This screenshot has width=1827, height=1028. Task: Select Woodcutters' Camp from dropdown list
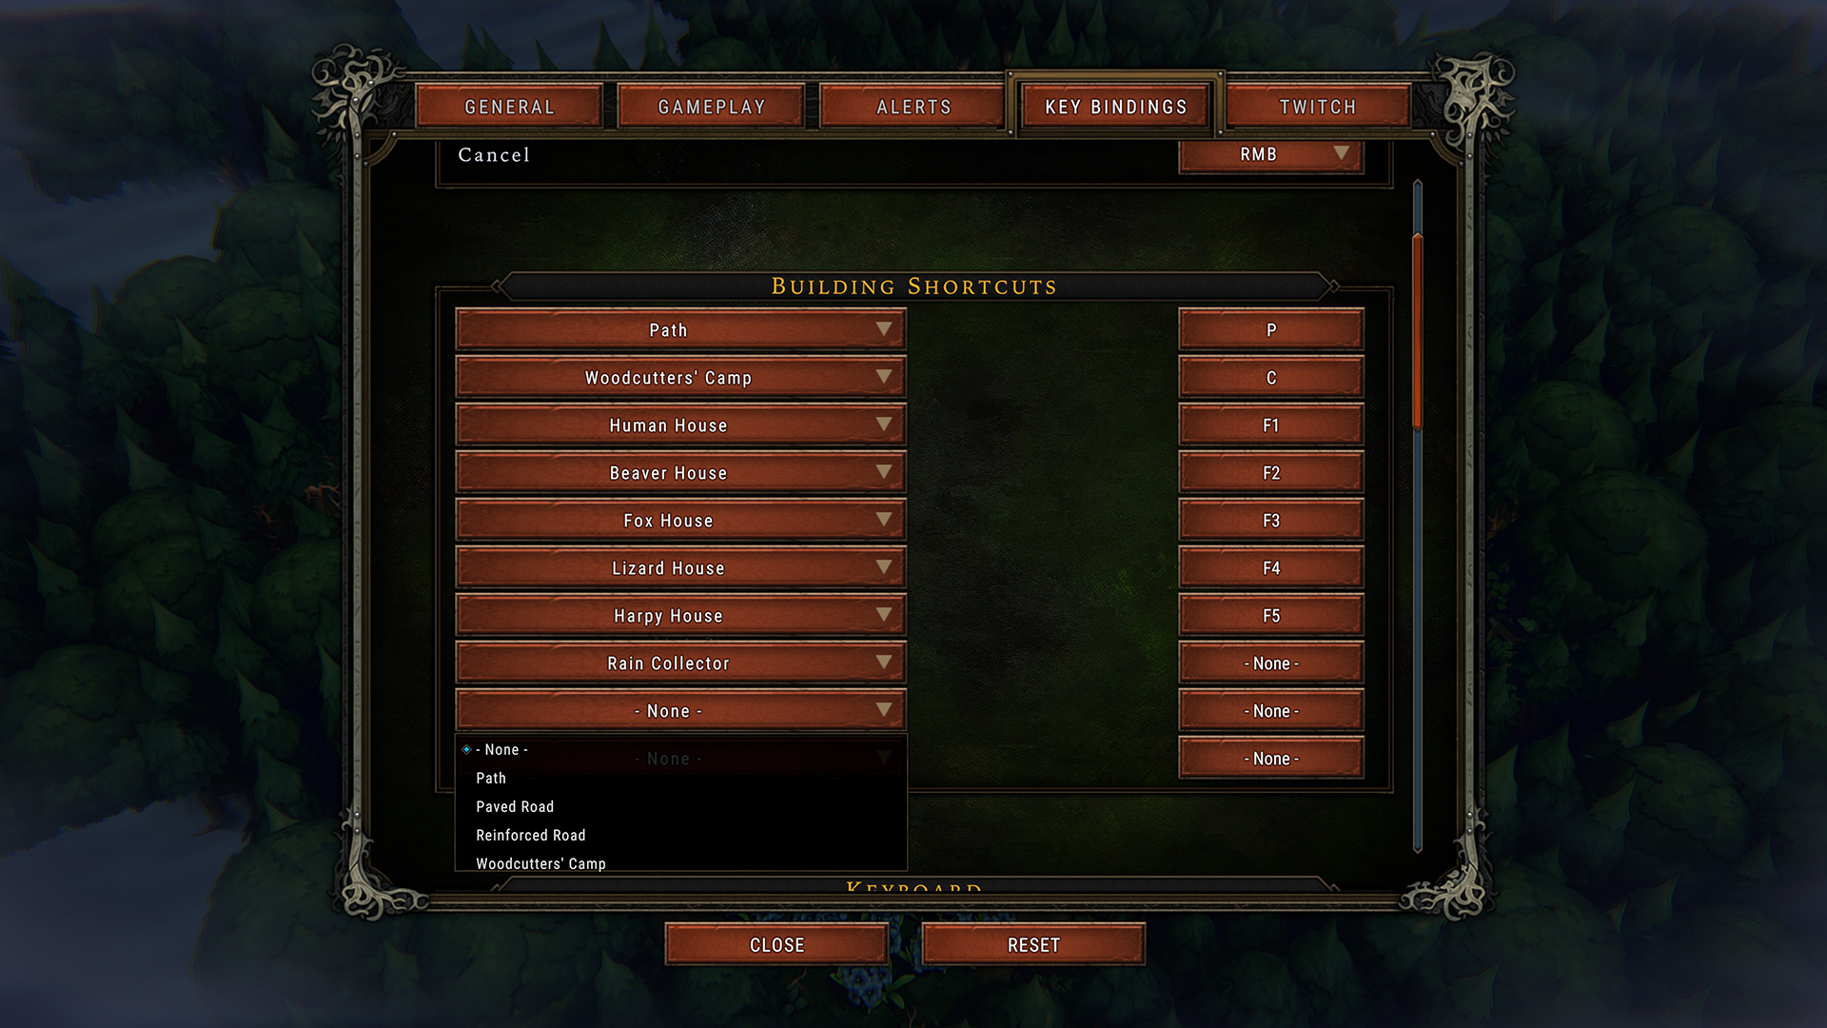540,862
